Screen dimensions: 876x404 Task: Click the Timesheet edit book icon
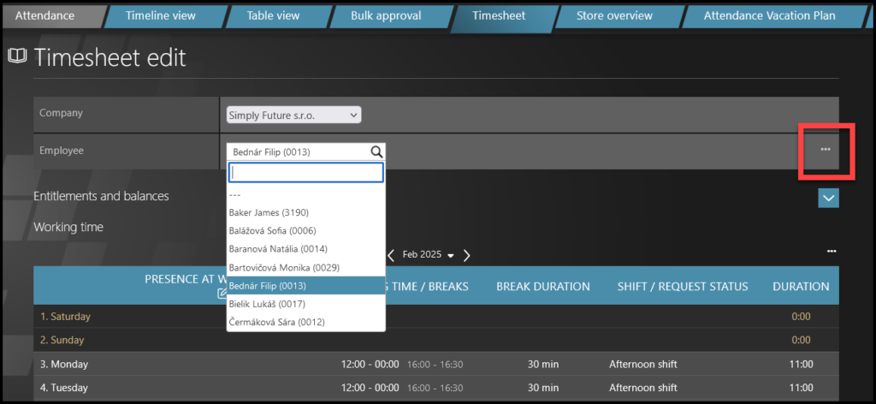17,57
